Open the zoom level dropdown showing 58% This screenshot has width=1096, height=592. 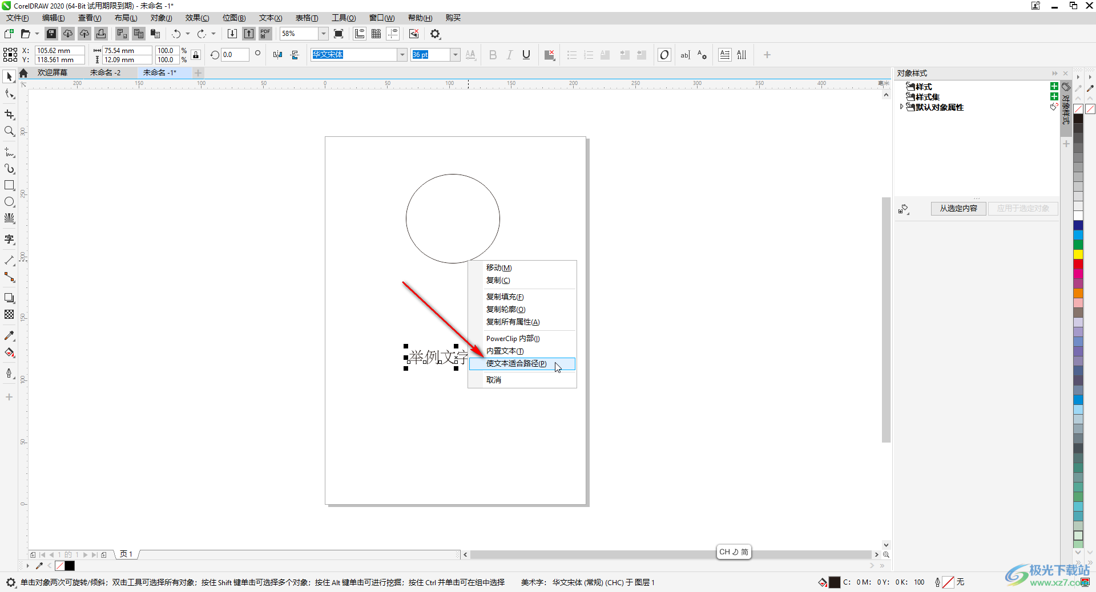[x=323, y=34]
